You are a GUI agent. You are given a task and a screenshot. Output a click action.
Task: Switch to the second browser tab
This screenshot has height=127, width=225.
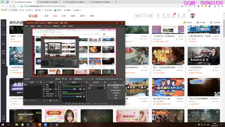(48, 2)
